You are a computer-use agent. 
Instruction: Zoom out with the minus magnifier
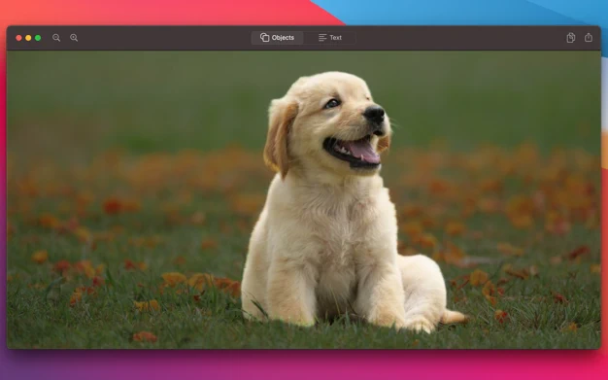pos(56,38)
